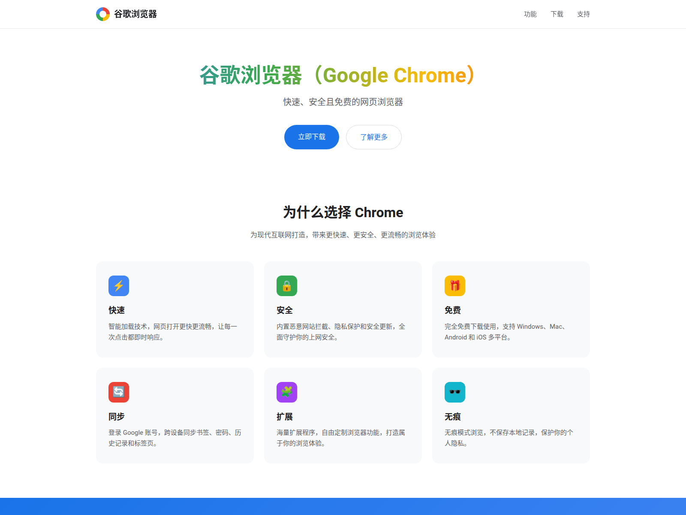Click the description starting 完全免费下载使用
Image resolution: width=686 pixels, height=515 pixels.
point(505,332)
